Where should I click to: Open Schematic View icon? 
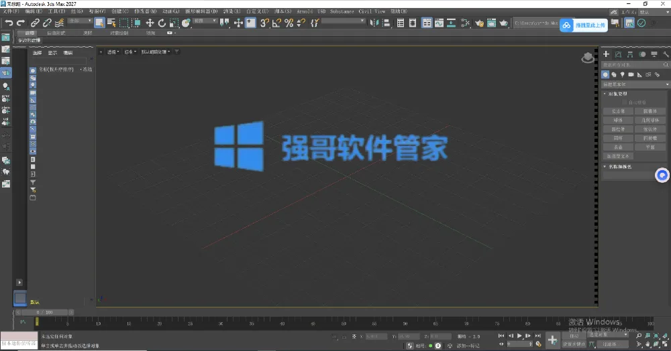[x=451, y=23]
